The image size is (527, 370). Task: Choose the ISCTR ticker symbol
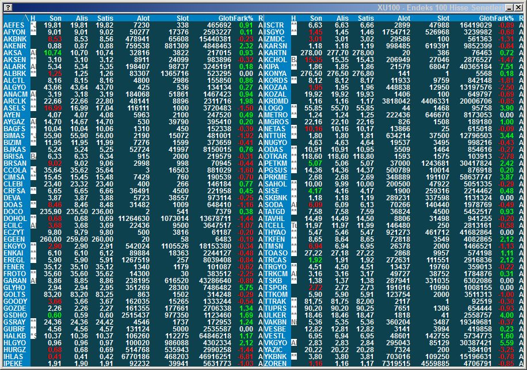[x=274, y=25]
